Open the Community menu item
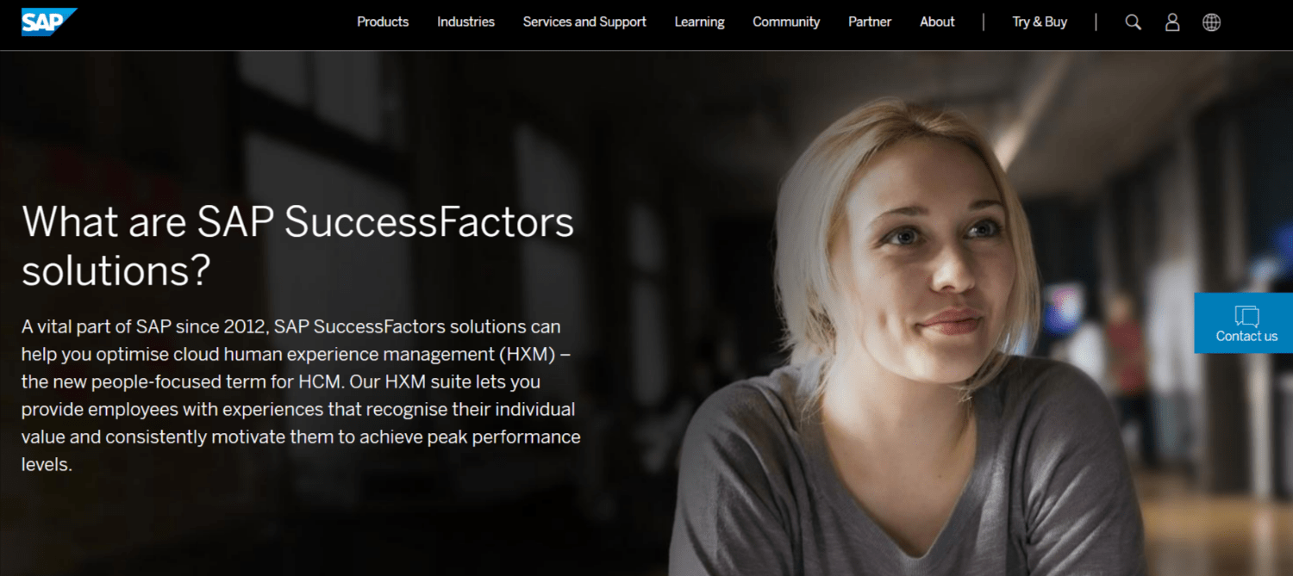The height and width of the screenshot is (576, 1293). tap(786, 22)
